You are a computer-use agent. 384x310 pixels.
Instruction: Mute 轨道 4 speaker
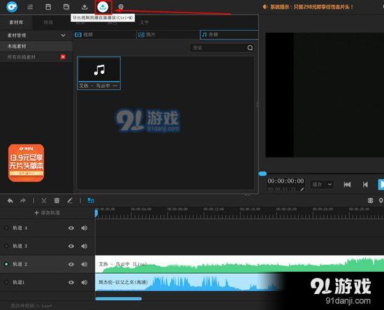pos(84,228)
